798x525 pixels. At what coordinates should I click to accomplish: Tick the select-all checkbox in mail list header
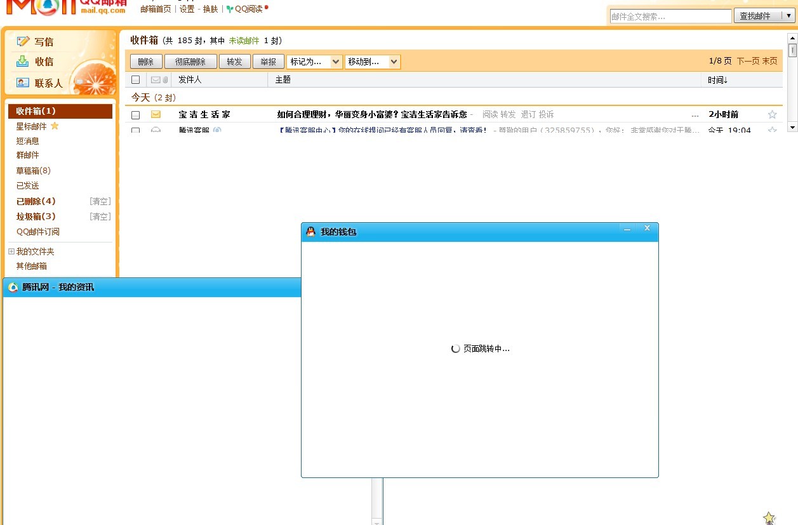pos(135,80)
